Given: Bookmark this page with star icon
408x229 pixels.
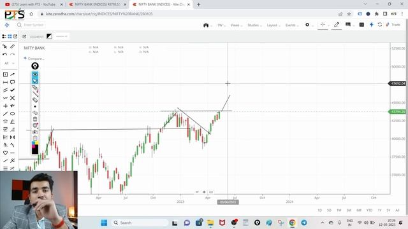Looking at the screenshot, I should point(349,14).
